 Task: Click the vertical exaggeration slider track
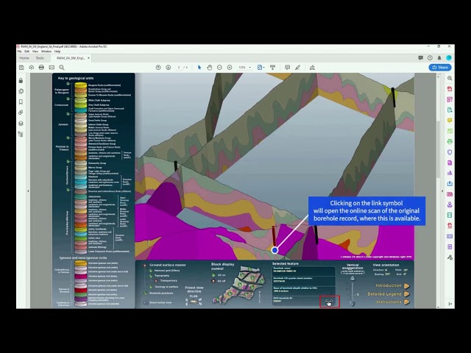tap(353, 291)
